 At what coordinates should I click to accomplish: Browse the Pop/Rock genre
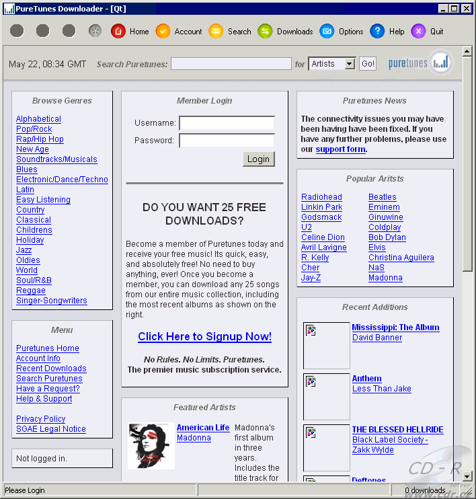click(34, 129)
